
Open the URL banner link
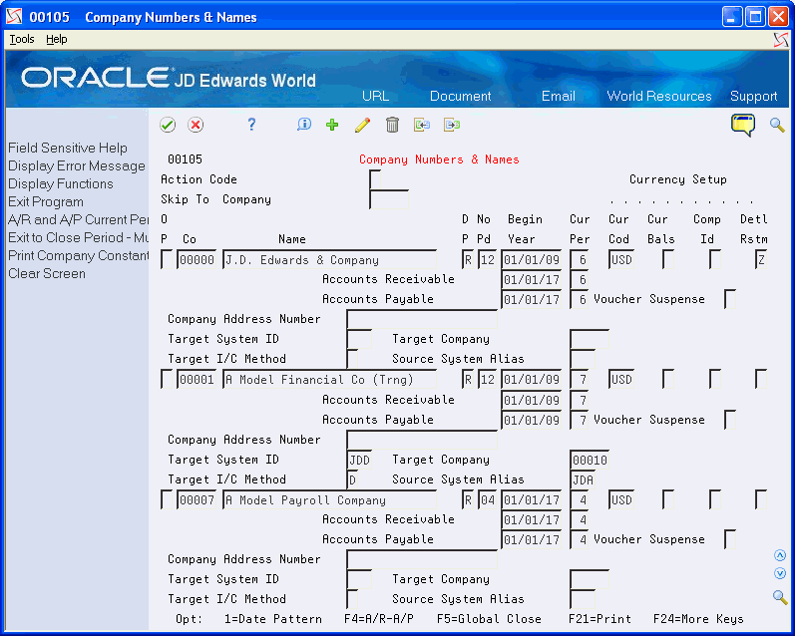tap(376, 96)
